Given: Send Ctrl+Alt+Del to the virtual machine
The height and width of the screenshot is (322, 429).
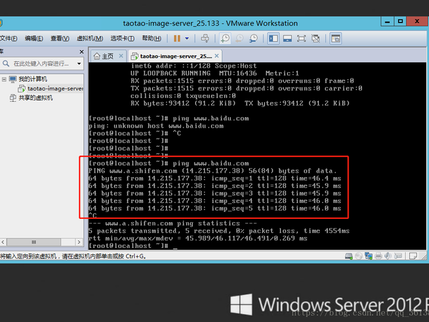Looking at the screenshot, I should (x=205, y=39).
